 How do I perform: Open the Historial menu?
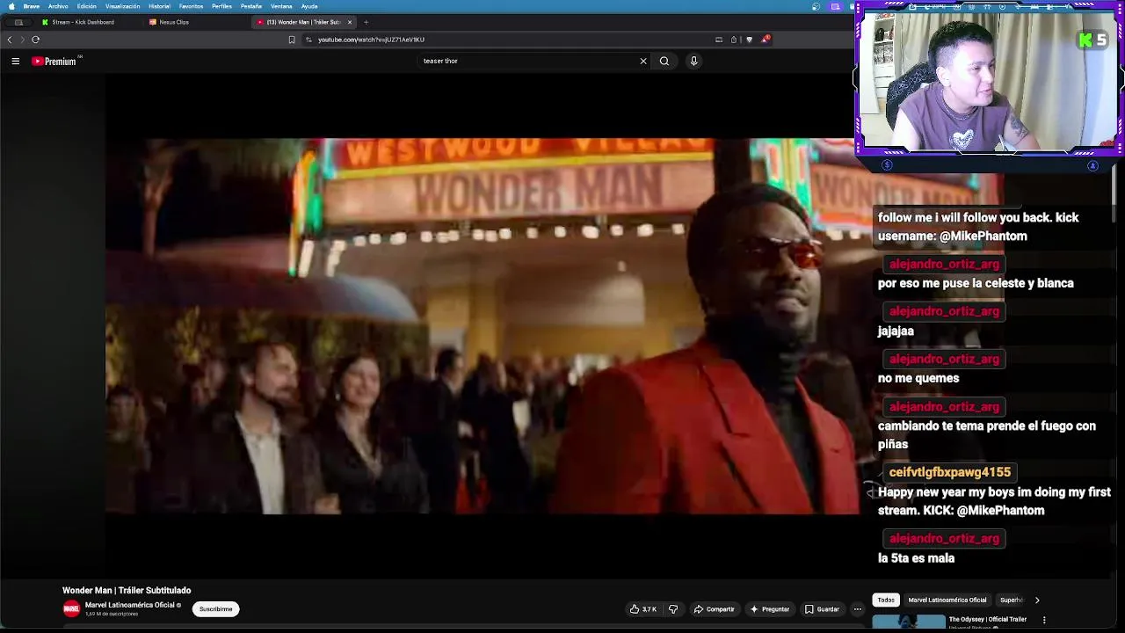click(x=159, y=6)
